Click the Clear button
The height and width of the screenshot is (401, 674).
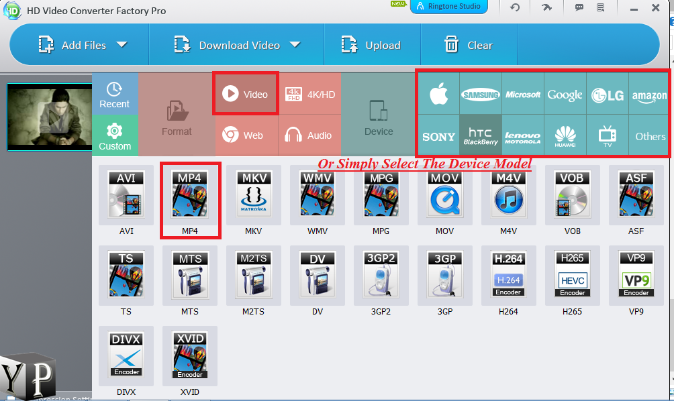468,45
